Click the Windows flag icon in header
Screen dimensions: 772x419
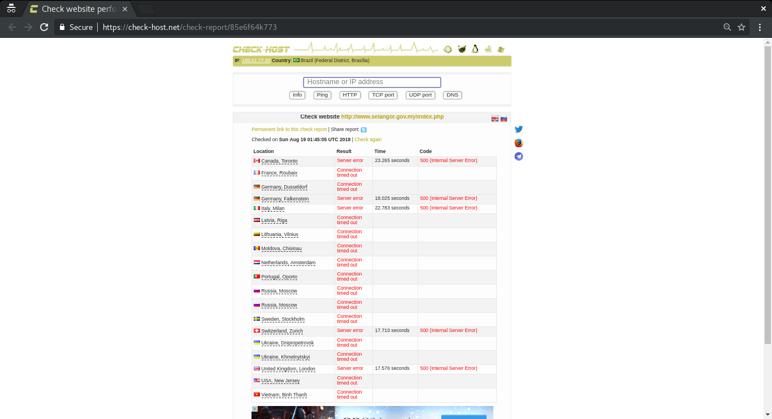pyautogui.click(x=501, y=49)
